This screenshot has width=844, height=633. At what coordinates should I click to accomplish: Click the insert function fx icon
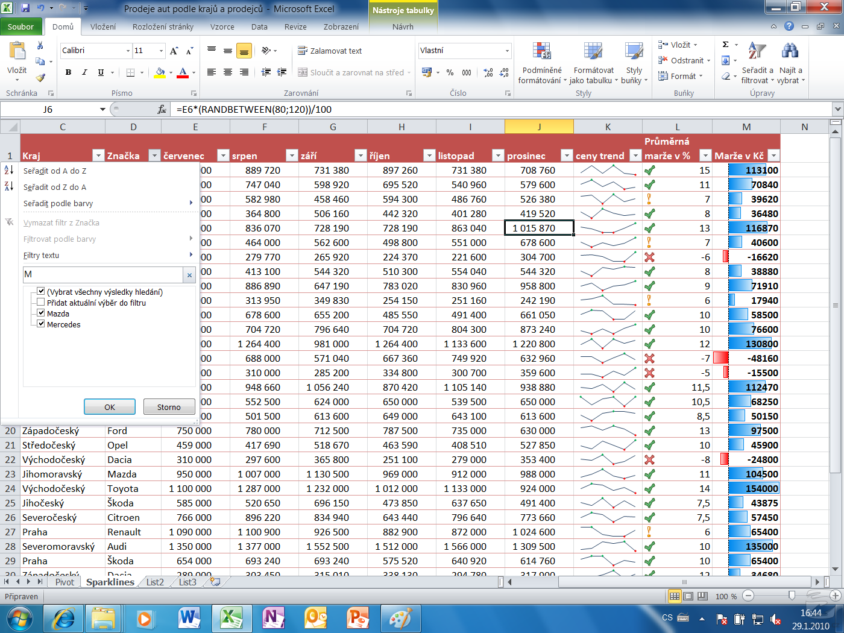click(x=162, y=109)
